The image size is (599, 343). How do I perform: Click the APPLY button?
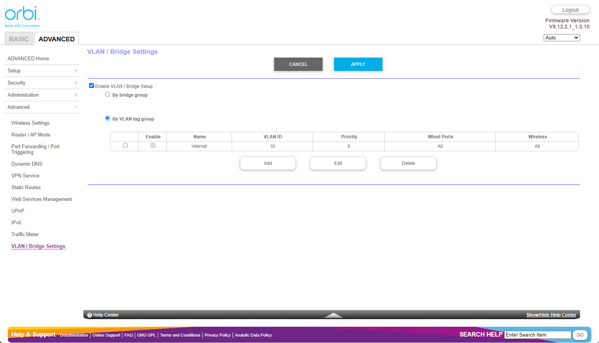(x=358, y=64)
